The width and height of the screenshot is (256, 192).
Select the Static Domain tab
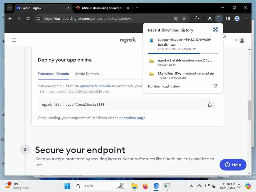coord(87,74)
